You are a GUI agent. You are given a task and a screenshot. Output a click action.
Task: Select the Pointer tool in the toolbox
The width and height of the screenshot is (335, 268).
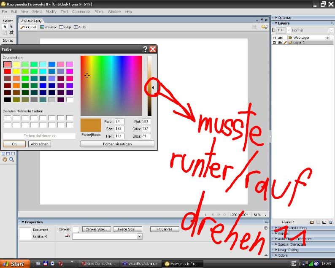tap(5, 26)
